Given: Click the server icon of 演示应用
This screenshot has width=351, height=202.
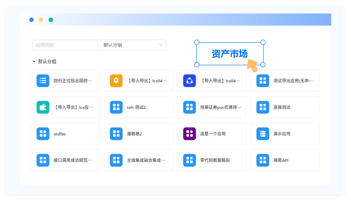Looking at the screenshot, I should [263, 134].
